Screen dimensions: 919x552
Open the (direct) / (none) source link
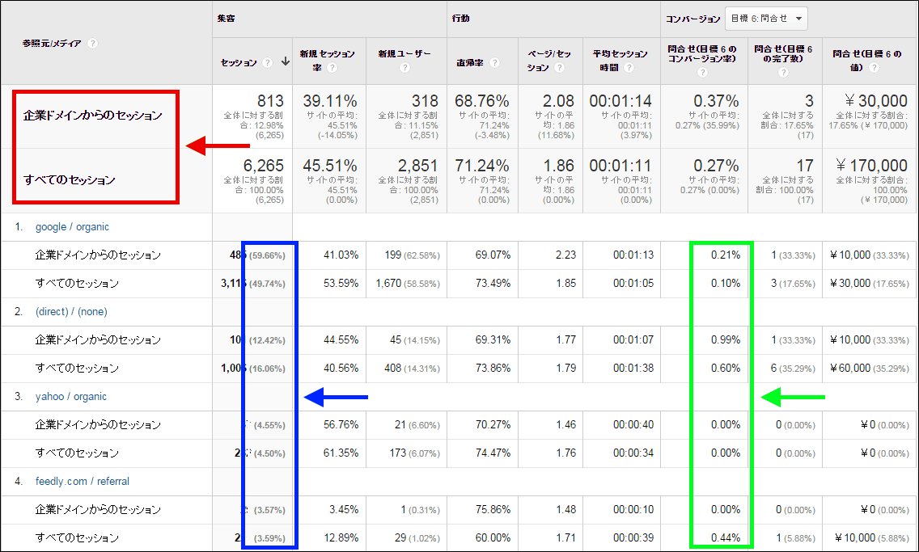pyautogui.click(x=71, y=312)
